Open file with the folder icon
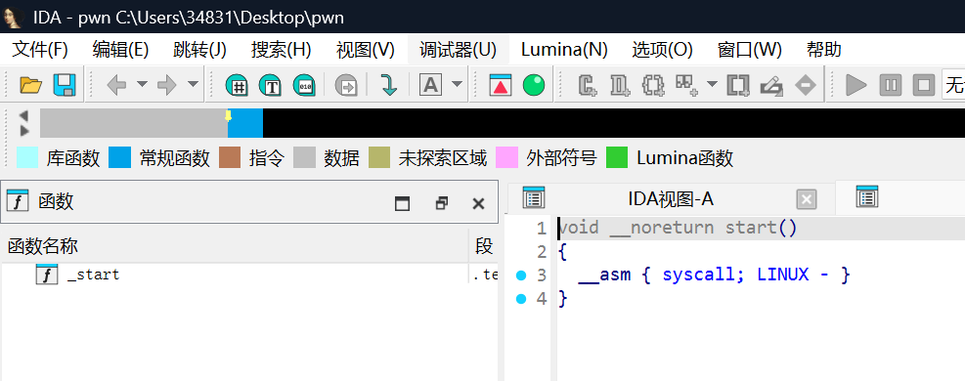The width and height of the screenshot is (965, 381). point(30,85)
